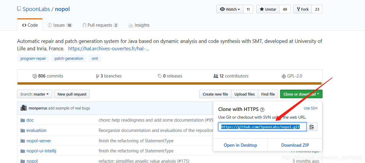The width and height of the screenshot is (365, 163).
Task: Open the nopol-ui-intellij folder
Action: [41, 151]
